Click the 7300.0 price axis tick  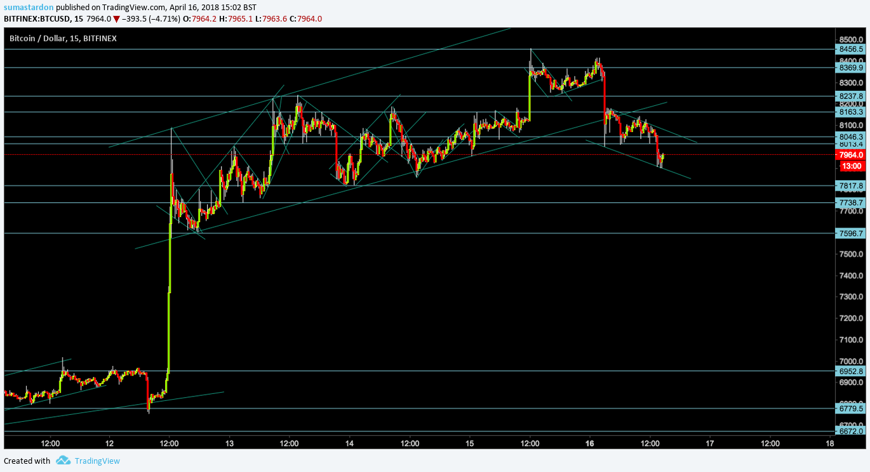click(x=851, y=296)
